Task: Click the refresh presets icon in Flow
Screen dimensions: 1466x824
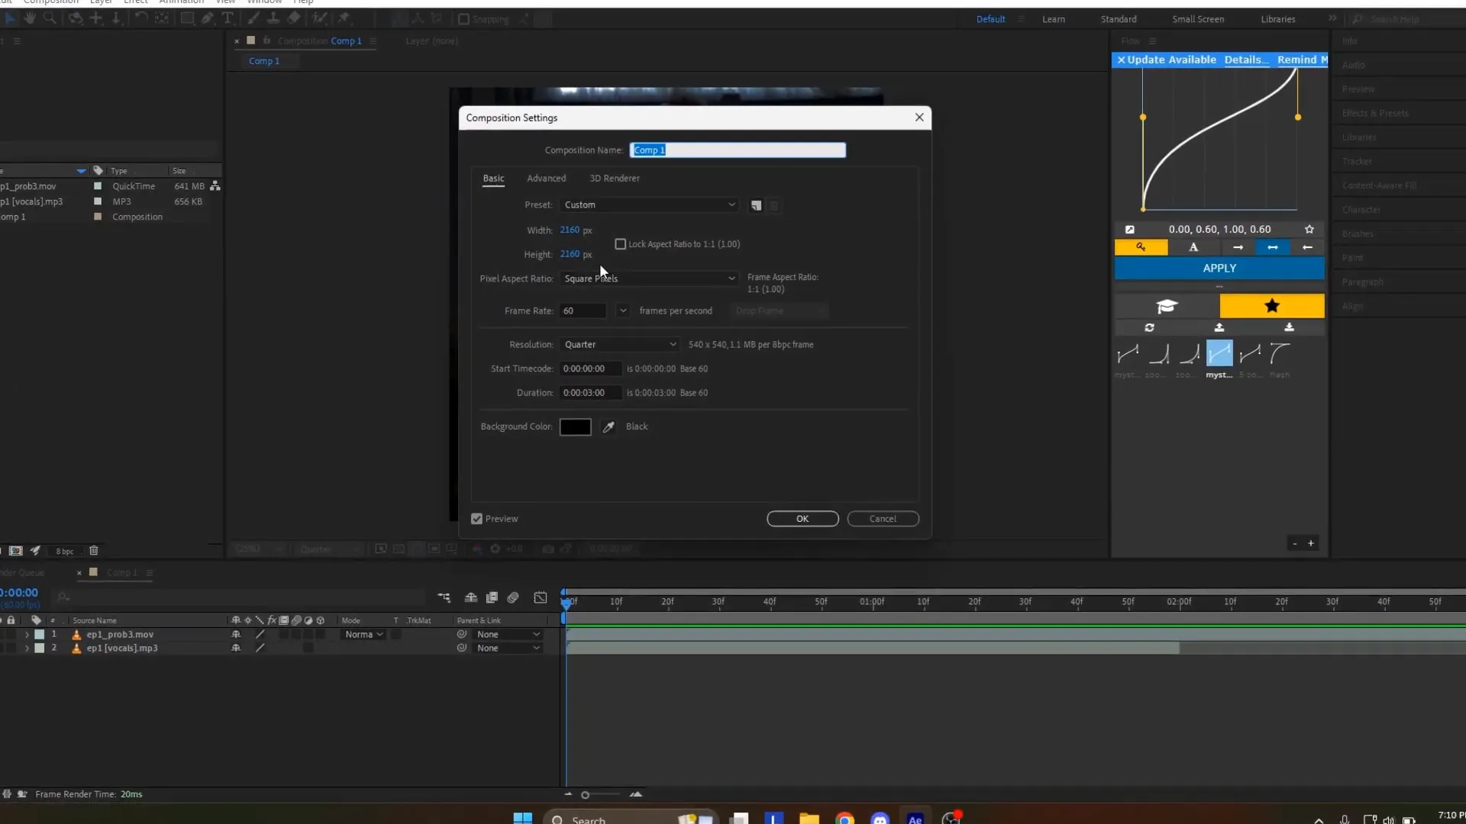Action: 1149,327
